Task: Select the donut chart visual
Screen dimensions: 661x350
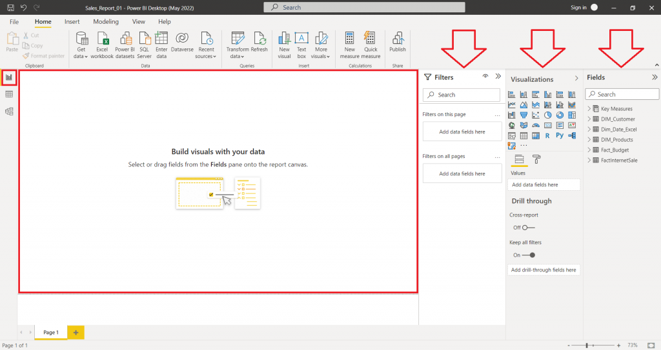Action: [560, 115]
